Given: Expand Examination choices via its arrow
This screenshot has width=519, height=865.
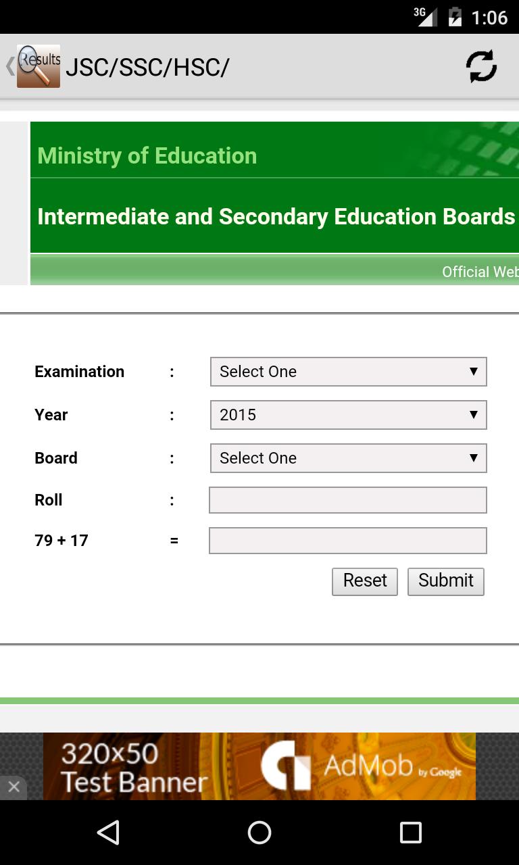Looking at the screenshot, I should (x=474, y=372).
